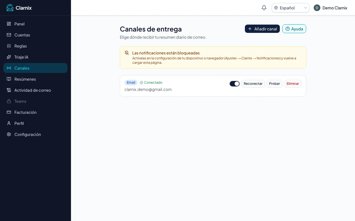Viewport: 355px width, 221px height.
Task: Click the Conectado status text
Action: 153,83
